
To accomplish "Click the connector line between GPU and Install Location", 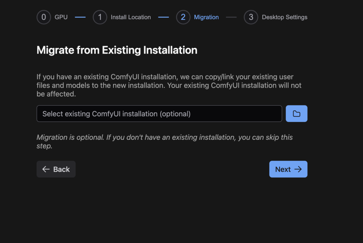I will pyautogui.click(x=80, y=17).
